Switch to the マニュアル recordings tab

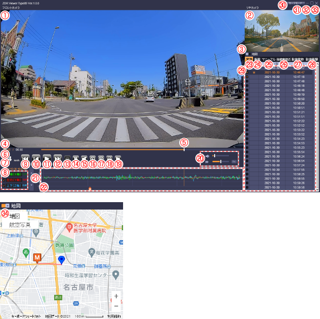269,59
